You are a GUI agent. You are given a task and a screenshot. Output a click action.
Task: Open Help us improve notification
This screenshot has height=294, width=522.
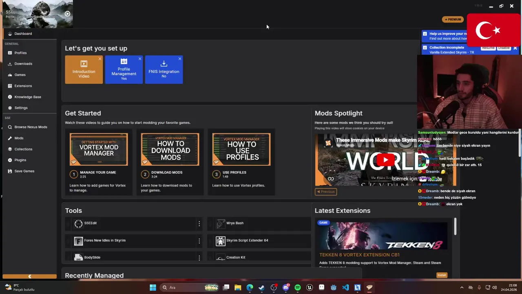click(445, 36)
